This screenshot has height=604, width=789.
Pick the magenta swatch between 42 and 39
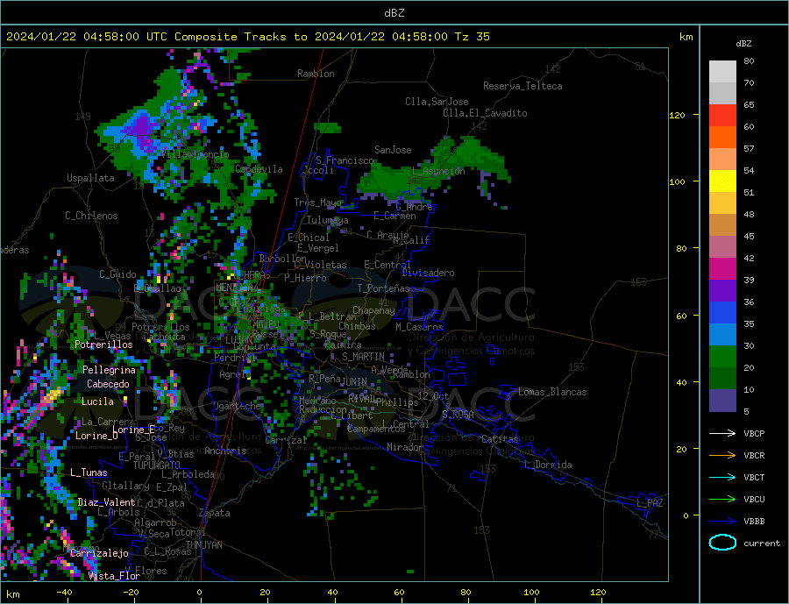click(x=722, y=269)
